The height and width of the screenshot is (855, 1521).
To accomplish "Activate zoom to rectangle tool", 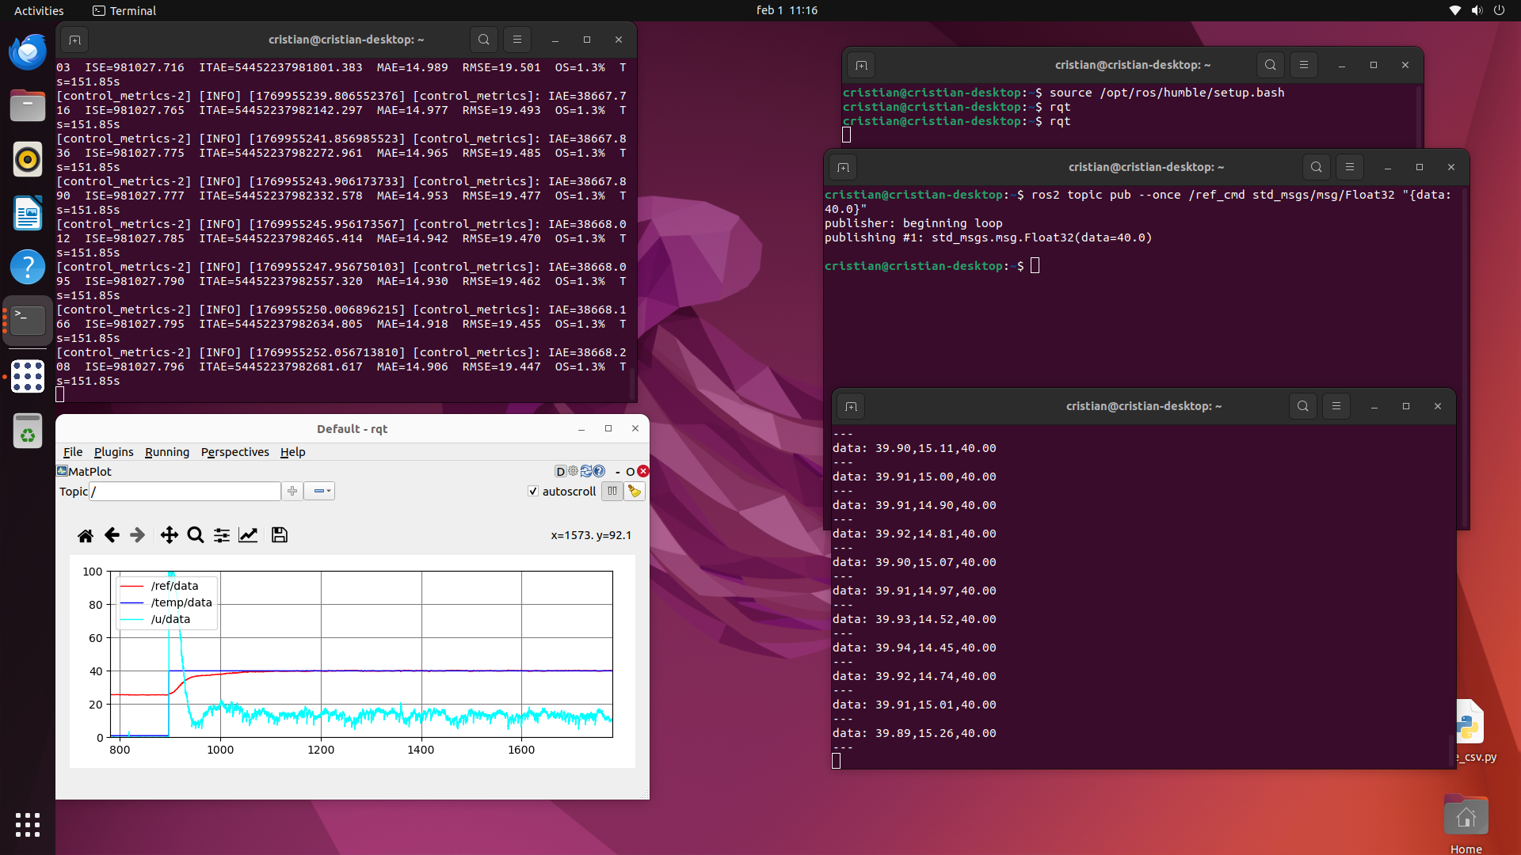I will point(195,536).
